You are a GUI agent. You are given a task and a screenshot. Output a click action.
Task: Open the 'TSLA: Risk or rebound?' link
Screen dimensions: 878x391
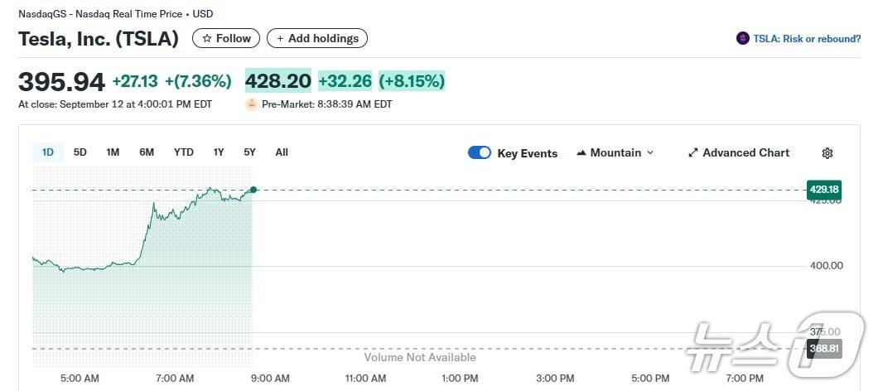click(x=807, y=39)
